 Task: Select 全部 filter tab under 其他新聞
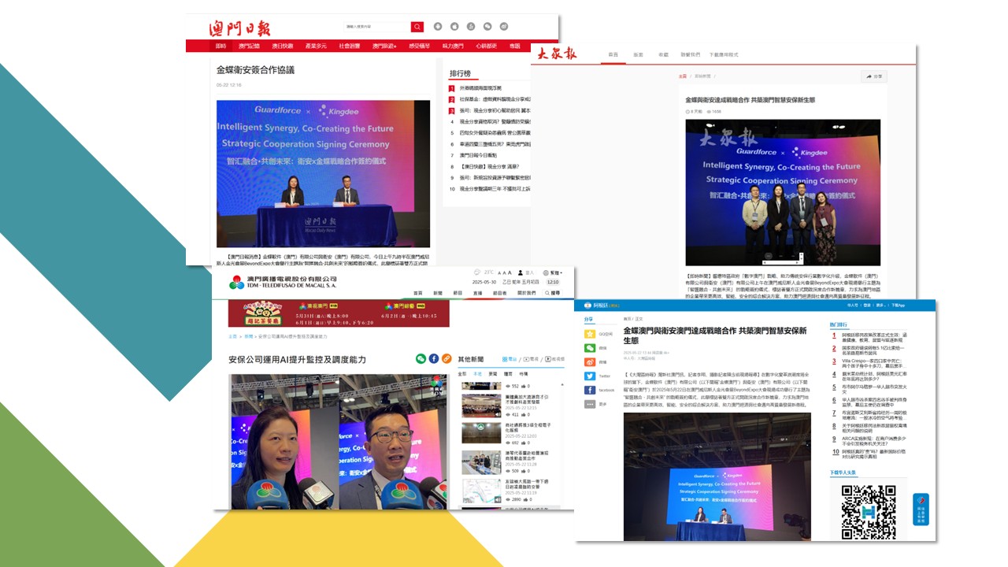(462, 375)
